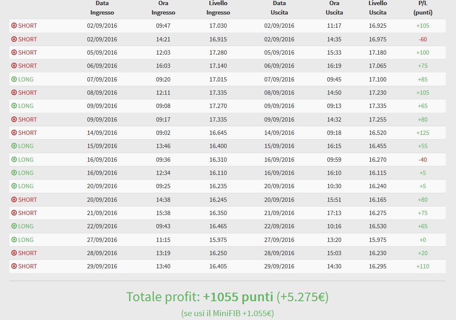456x320 pixels.
Task: Click the green LONG arrow icon for 07/09/2016
Action: [14, 79]
